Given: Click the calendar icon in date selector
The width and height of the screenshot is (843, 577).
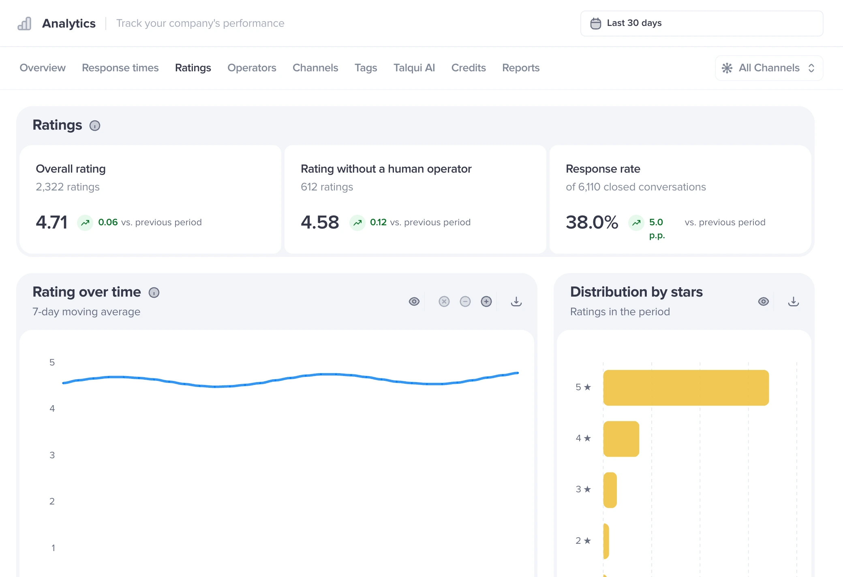Looking at the screenshot, I should [x=595, y=24].
